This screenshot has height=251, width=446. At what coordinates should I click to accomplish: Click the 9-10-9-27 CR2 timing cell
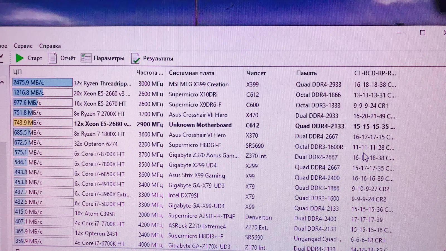pyautogui.click(x=370, y=189)
